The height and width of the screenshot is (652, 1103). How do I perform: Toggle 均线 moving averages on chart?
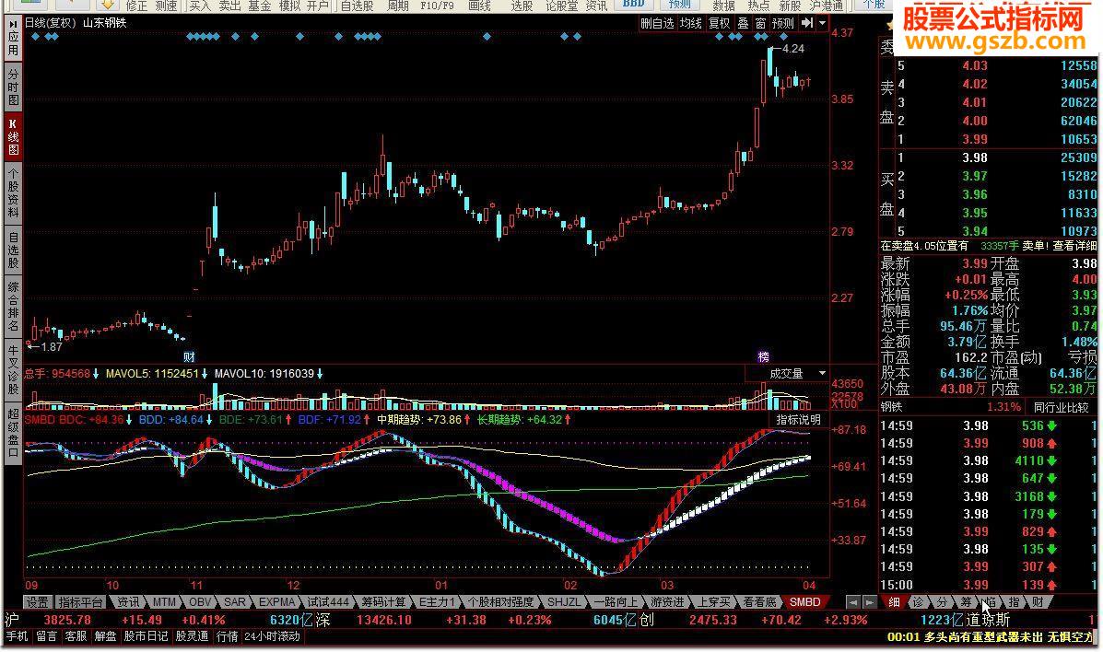click(x=690, y=23)
